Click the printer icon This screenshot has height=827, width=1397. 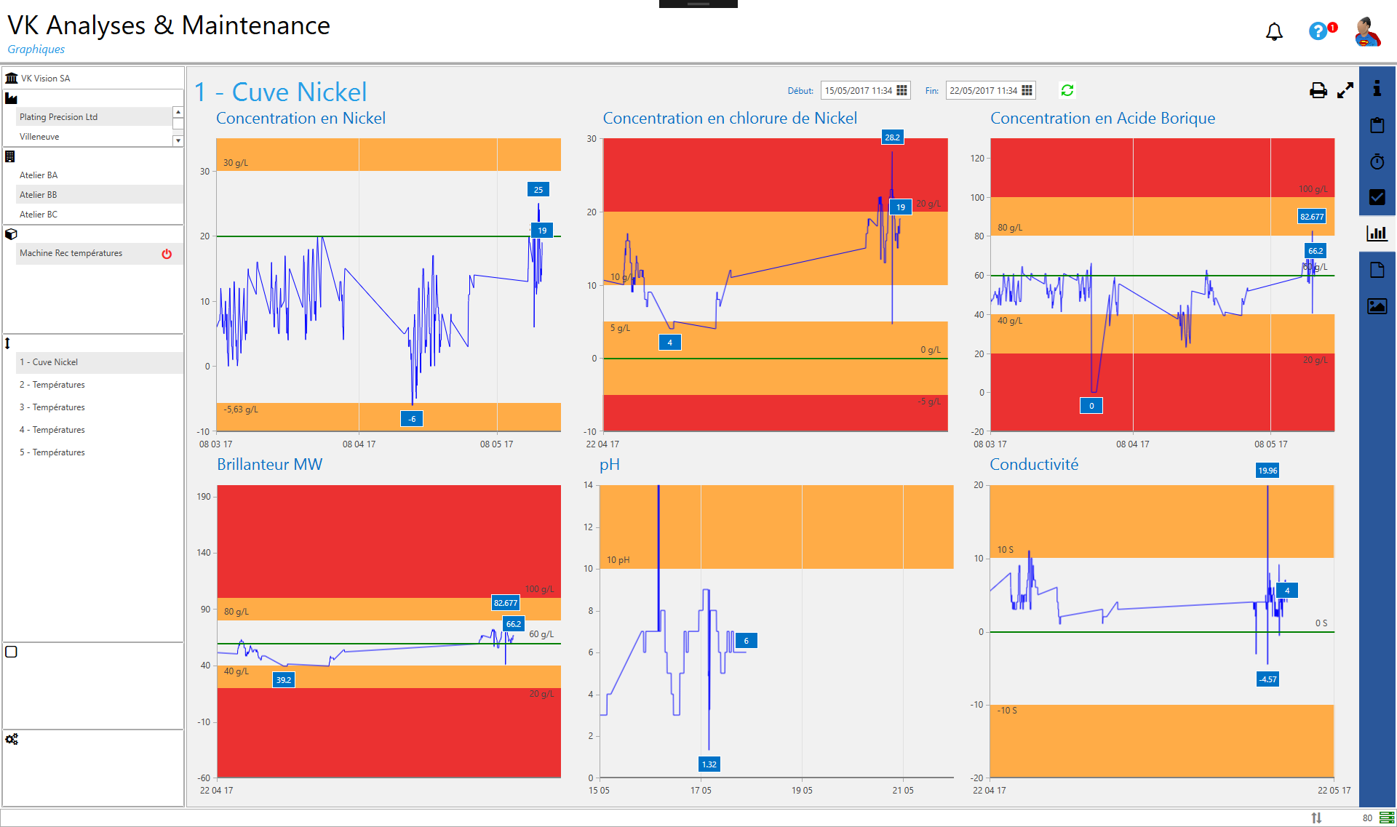[1318, 91]
